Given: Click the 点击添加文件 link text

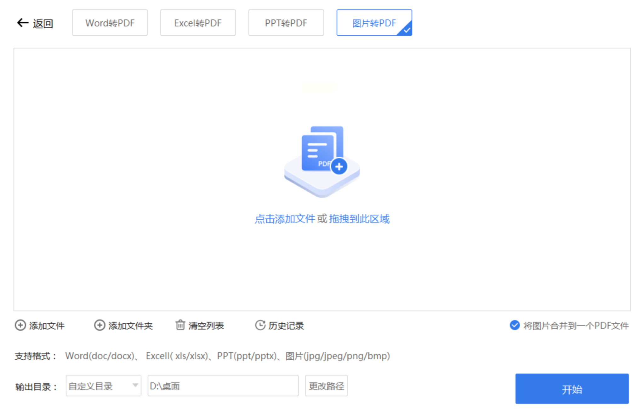Looking at the screenshot, I should pos(284,219).
